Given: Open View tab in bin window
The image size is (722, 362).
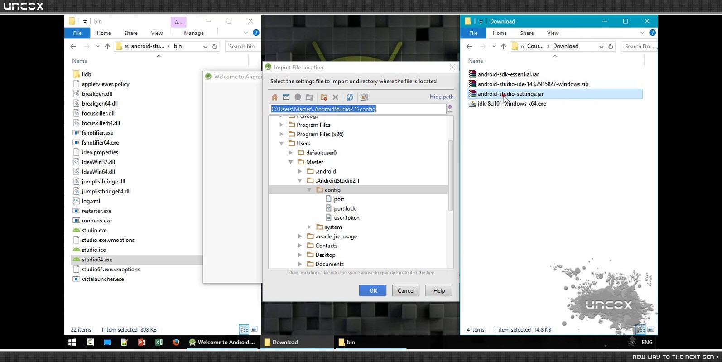Looking at the screenshot, I should (x=157, y=33).
